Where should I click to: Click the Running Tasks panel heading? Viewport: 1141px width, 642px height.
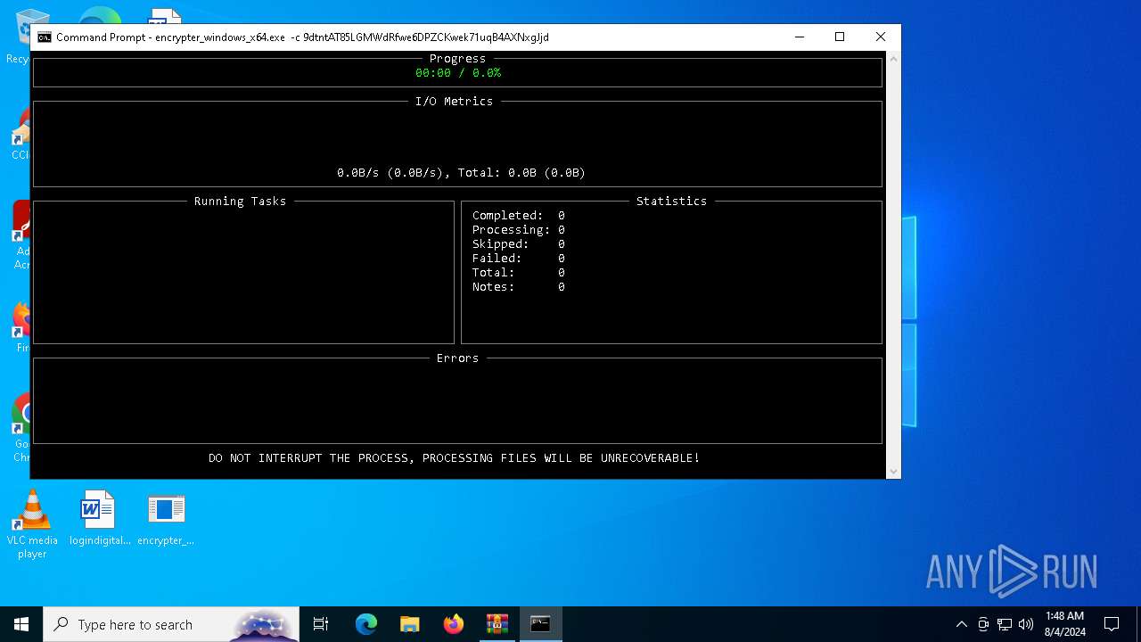coord(241,202)
